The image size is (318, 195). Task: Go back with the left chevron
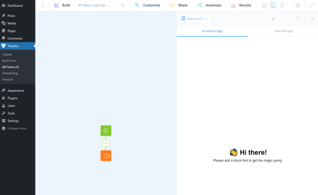(43, 5)
